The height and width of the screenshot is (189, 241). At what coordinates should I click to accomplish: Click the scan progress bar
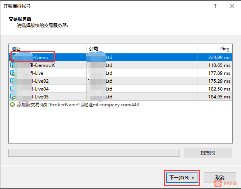click(x=94, y=153)
